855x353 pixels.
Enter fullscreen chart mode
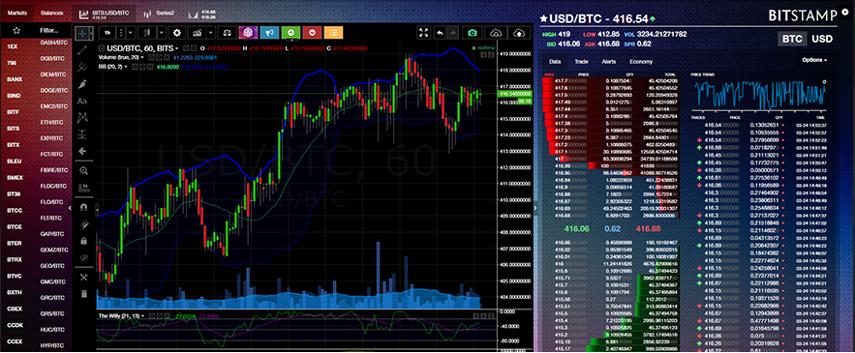[x=424, y=33]
